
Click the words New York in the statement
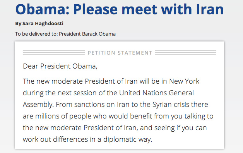184,81
